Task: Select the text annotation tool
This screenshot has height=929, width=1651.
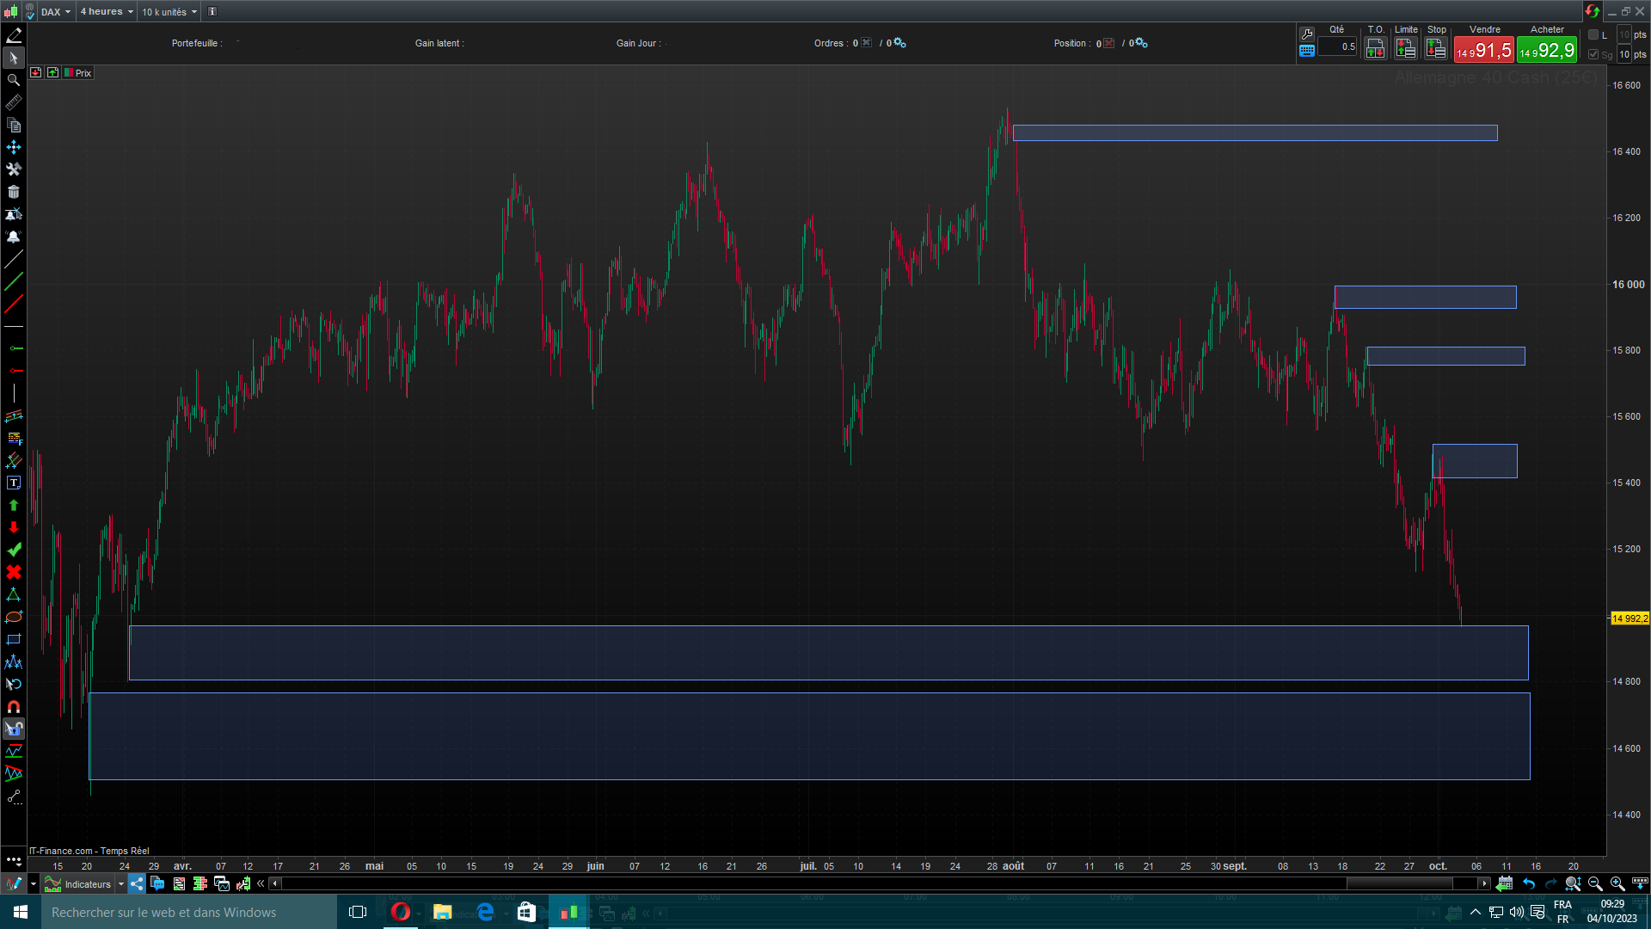Action: 14,483
